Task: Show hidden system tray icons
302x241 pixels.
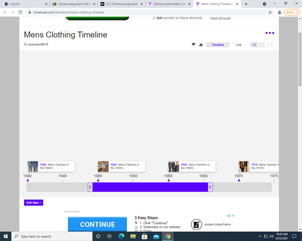Action: coord(260,236)
